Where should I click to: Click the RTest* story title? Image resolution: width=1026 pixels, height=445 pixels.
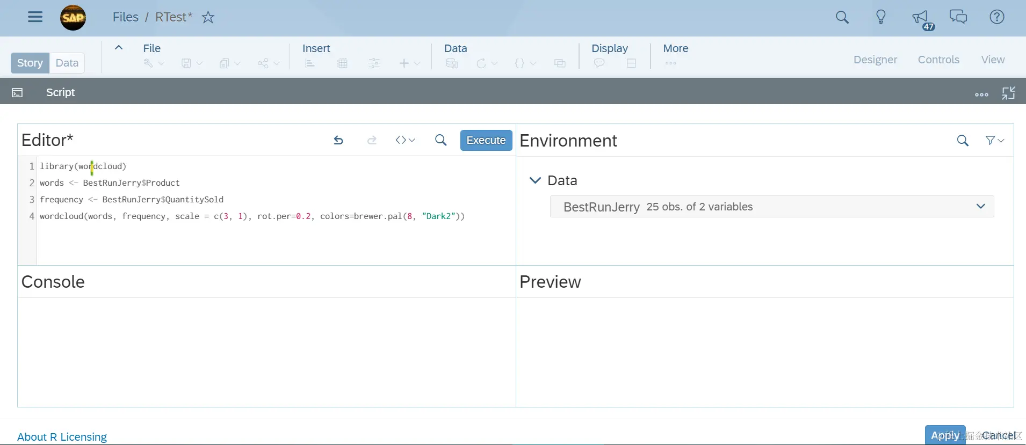174,17
